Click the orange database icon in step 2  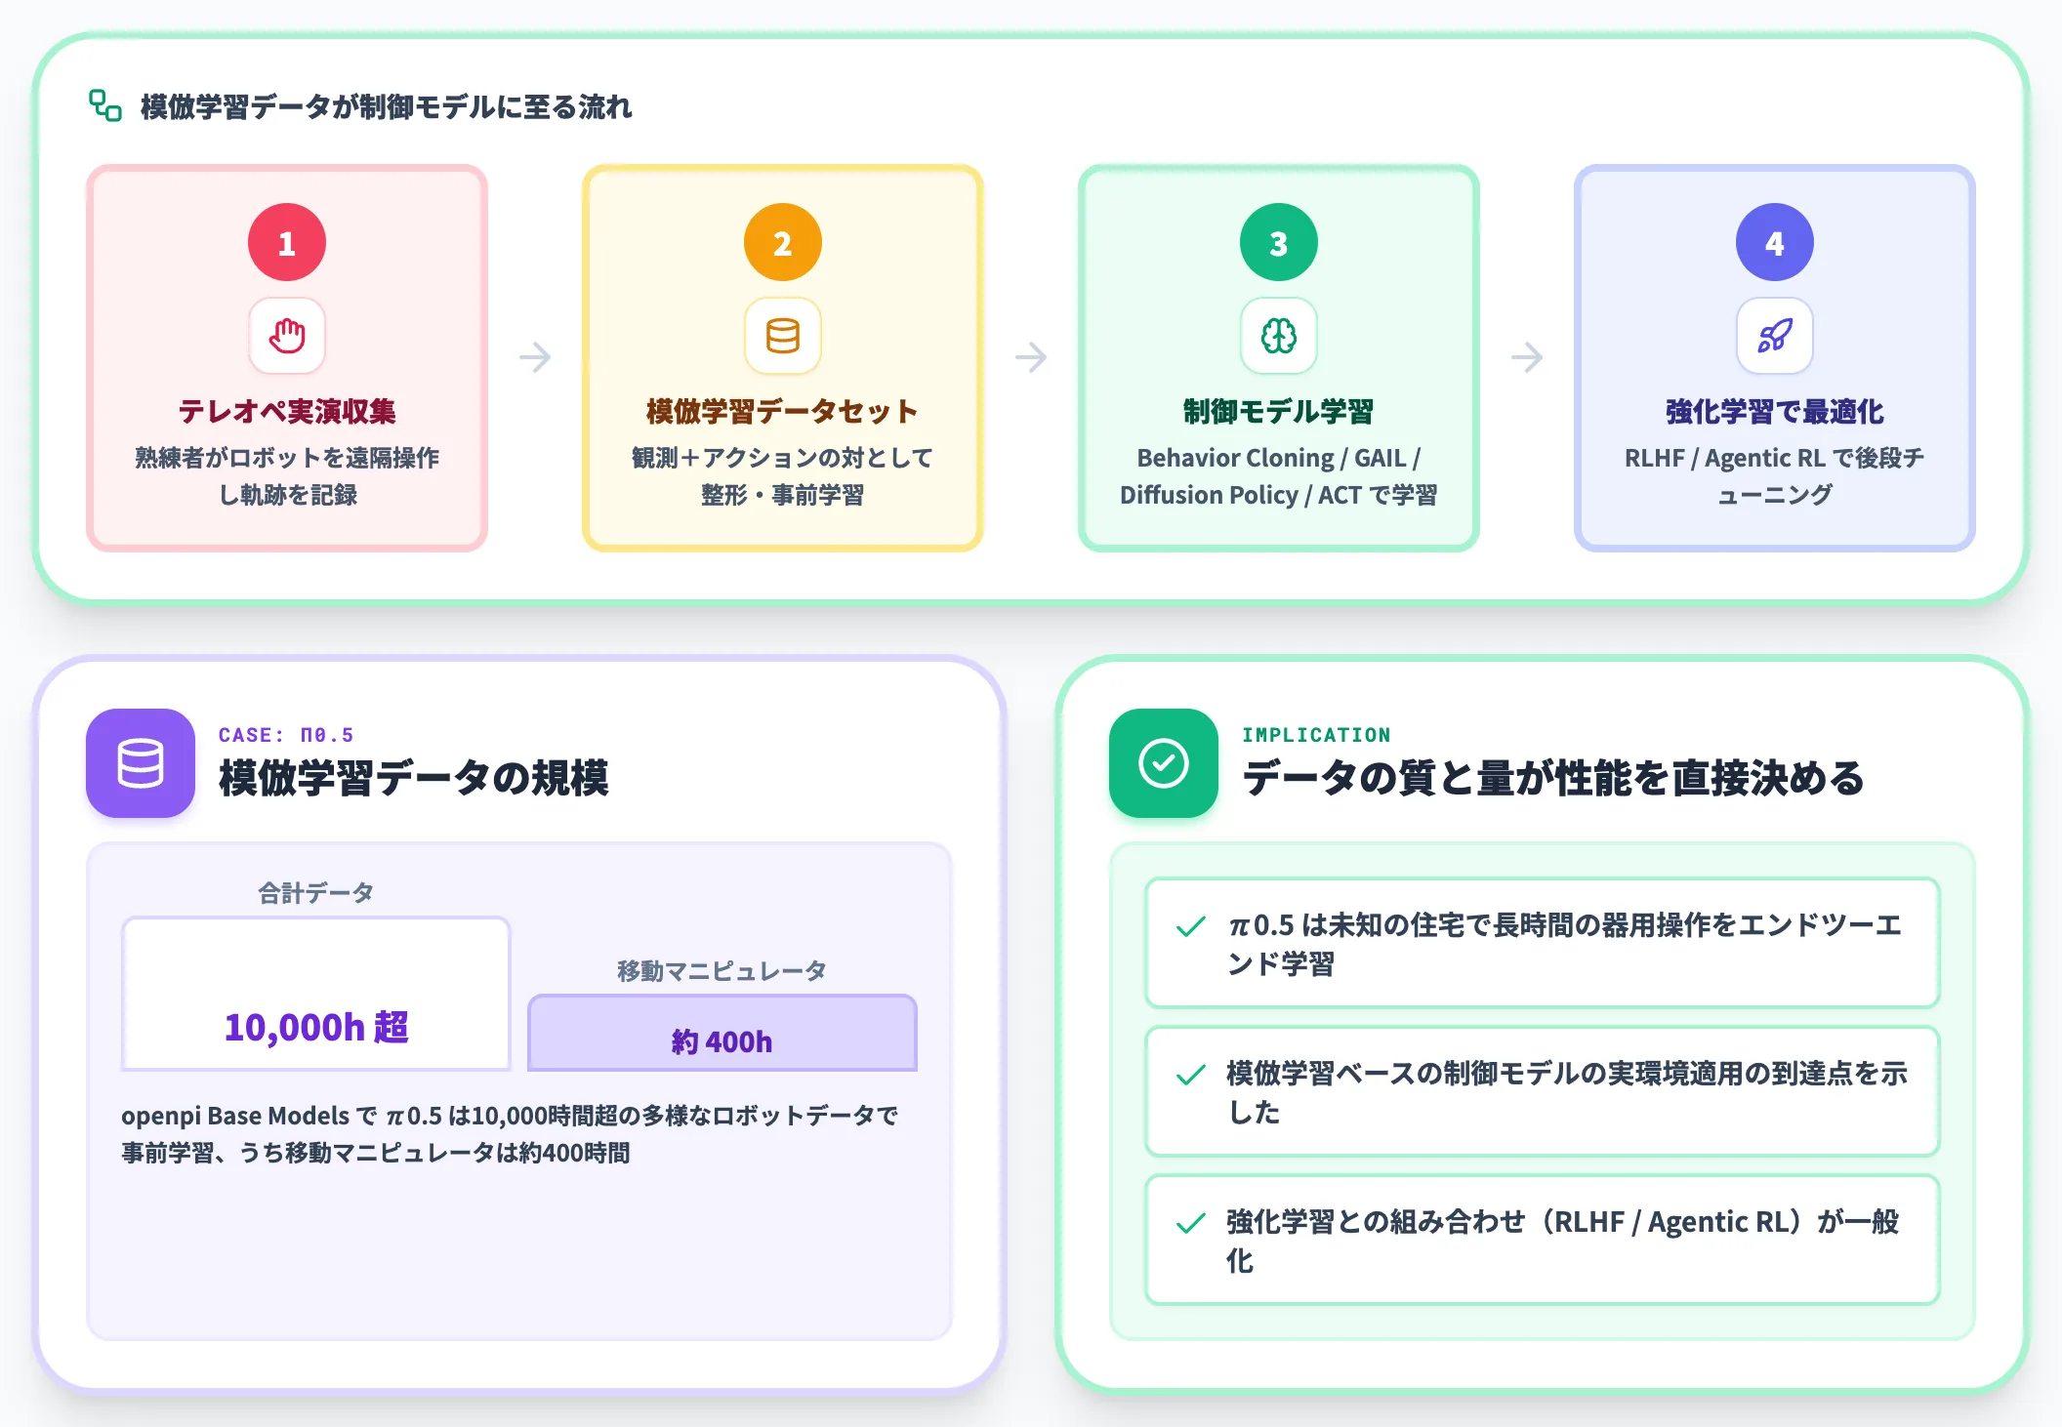pos(783,336)
